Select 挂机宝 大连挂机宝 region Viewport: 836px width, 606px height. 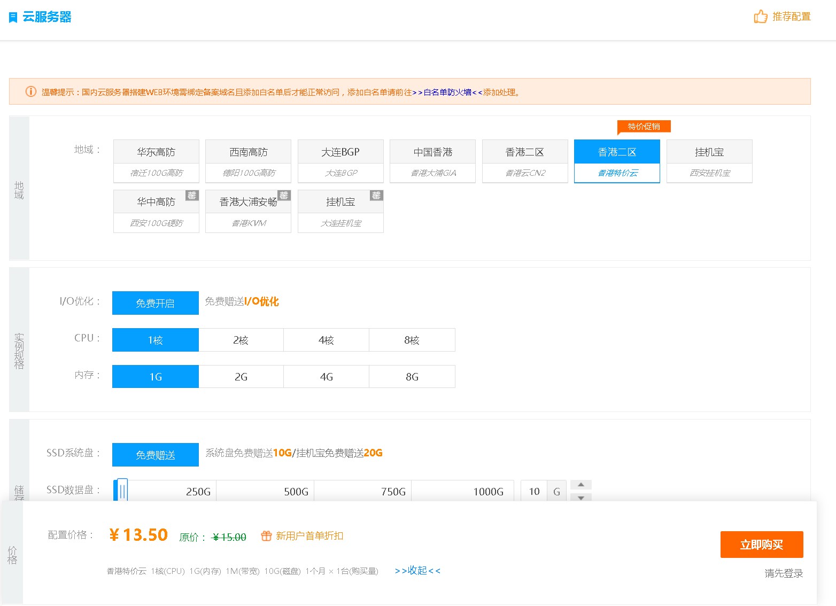click(340, 212)
